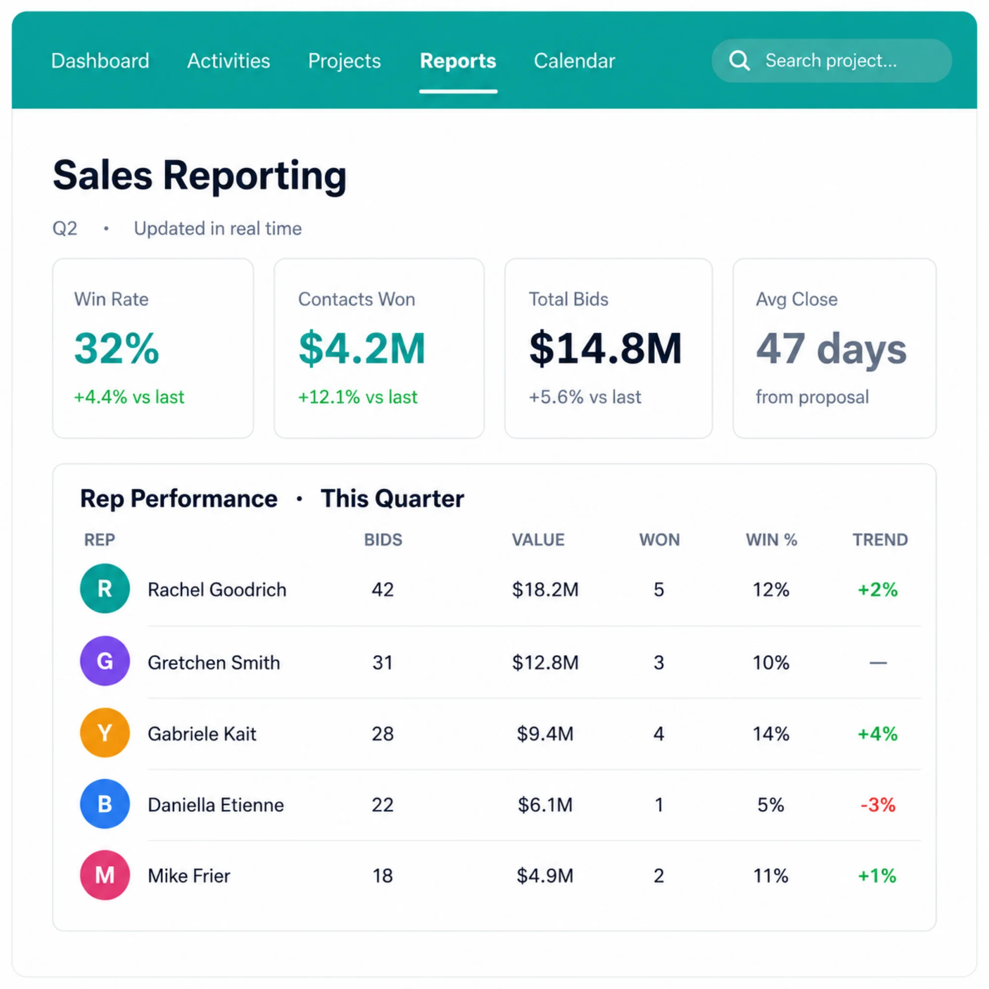The width and height of the screenshot is (989, 989).
Task: Click Gabriele Kait's +4% trend
Action: click(x=878, y=734)
